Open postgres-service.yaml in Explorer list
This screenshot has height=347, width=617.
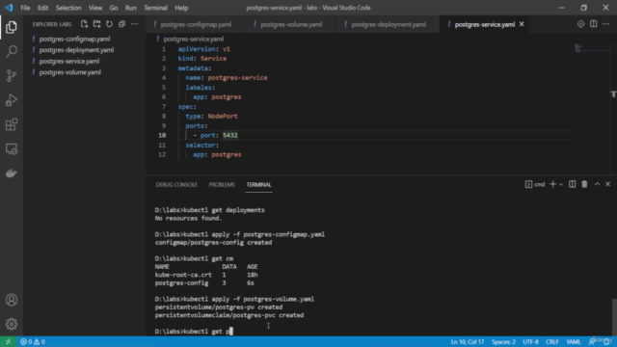pos(69,61)
